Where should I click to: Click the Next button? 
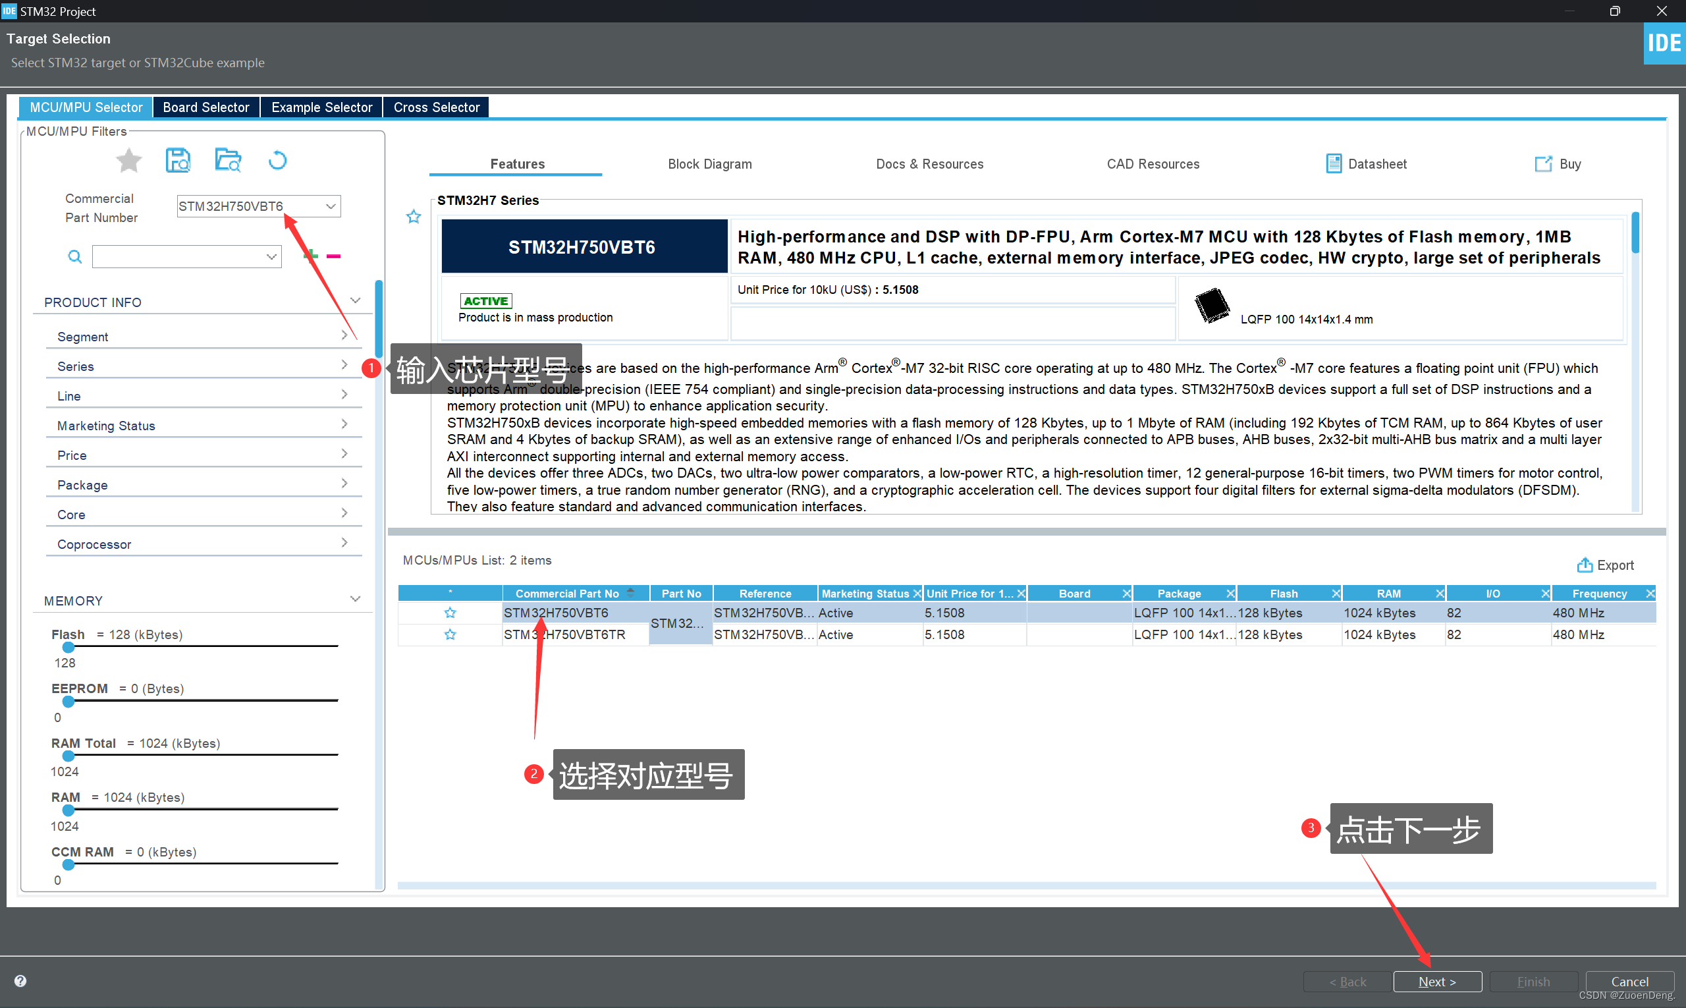click(x=1437, y=982)
